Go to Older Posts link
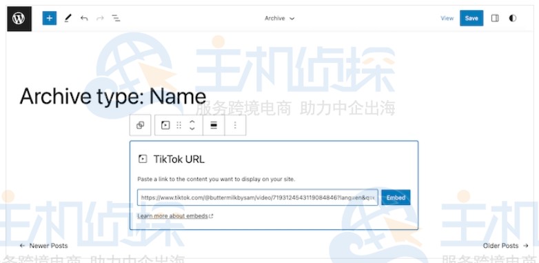Viewport: 539px width, 263px height. (x=505, y=246)
